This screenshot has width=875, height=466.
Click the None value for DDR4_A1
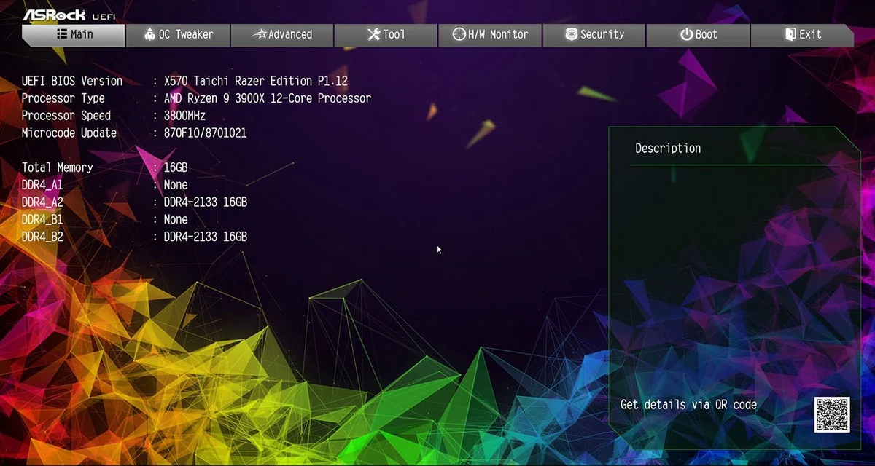176,185
